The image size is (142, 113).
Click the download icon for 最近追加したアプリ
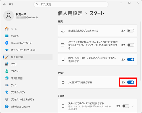(x=63, y=31)
